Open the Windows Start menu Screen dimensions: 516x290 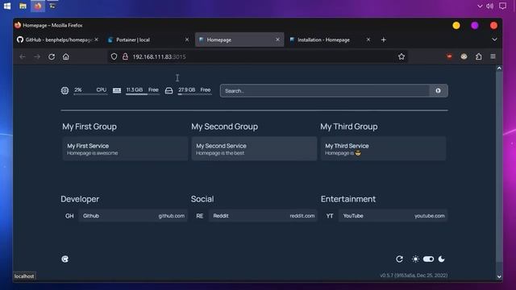pyautogui.click(x=7, y=6)
